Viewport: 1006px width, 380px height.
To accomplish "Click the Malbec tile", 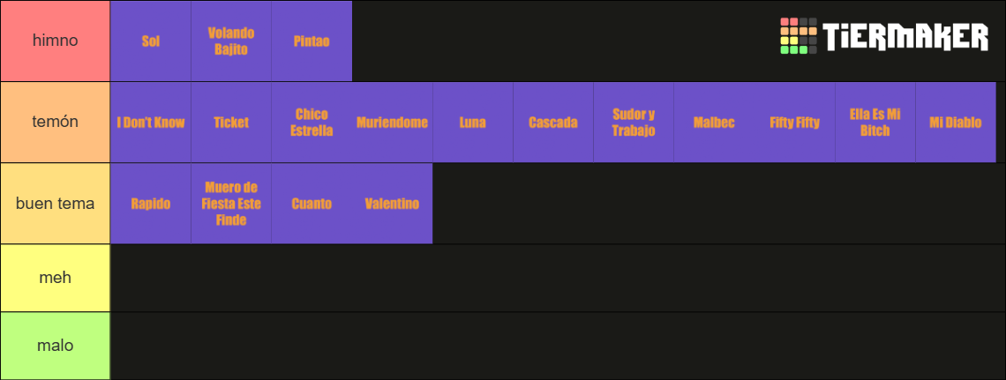I will (714, 123).
